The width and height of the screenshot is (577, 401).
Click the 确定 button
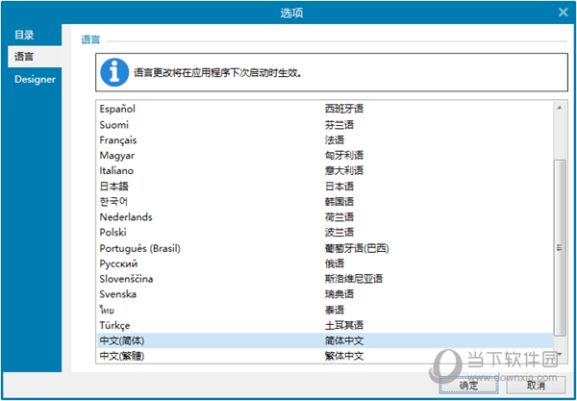coord(468,385)
